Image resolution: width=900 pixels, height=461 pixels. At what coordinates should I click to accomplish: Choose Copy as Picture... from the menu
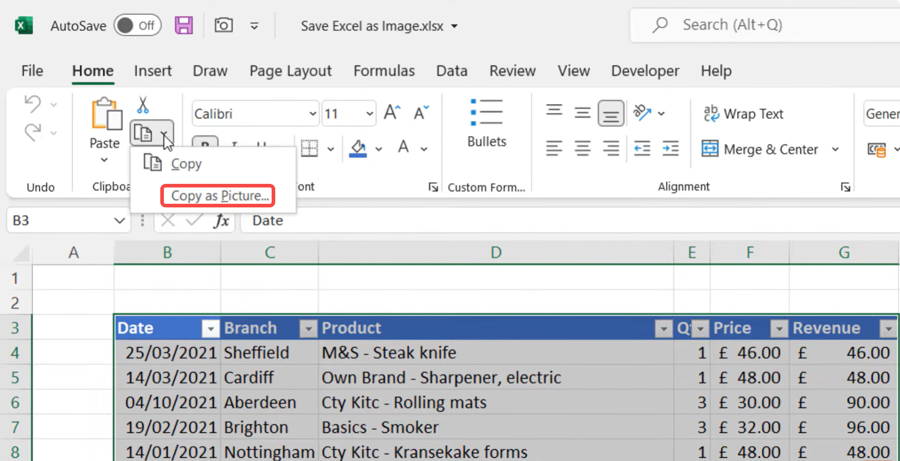click(220, 196)
